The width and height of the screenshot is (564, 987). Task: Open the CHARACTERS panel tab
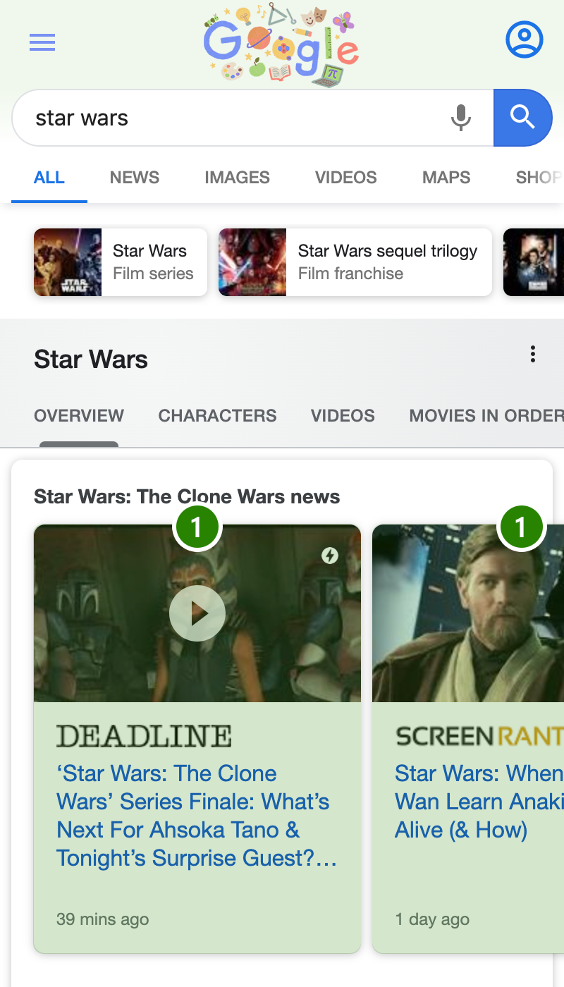coord(218,416)
